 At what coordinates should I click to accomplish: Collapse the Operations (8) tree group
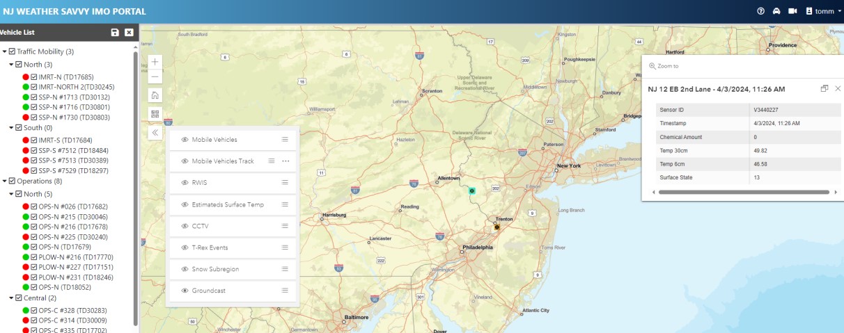click(x=4, y=181)
